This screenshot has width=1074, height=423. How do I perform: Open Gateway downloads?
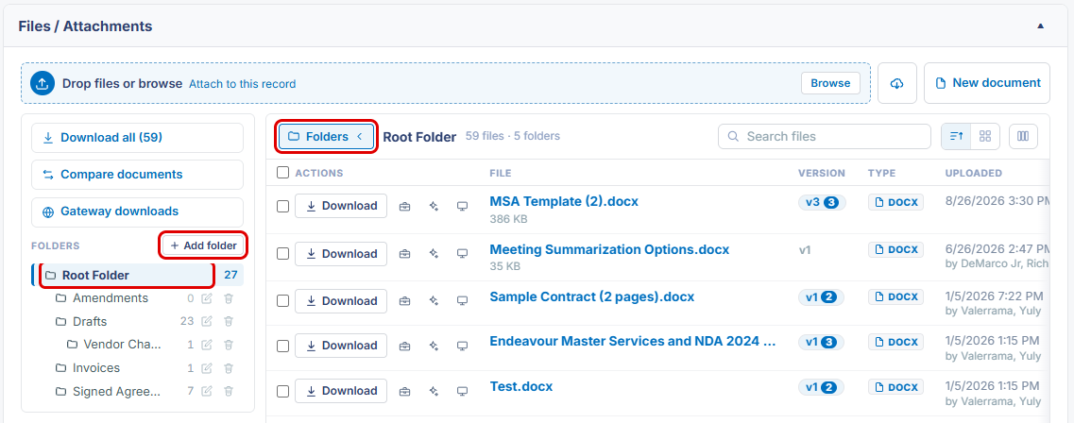click(137, 211)
